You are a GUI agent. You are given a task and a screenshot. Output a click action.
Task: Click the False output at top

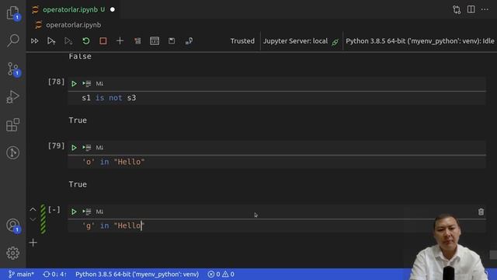coord(80,57)
